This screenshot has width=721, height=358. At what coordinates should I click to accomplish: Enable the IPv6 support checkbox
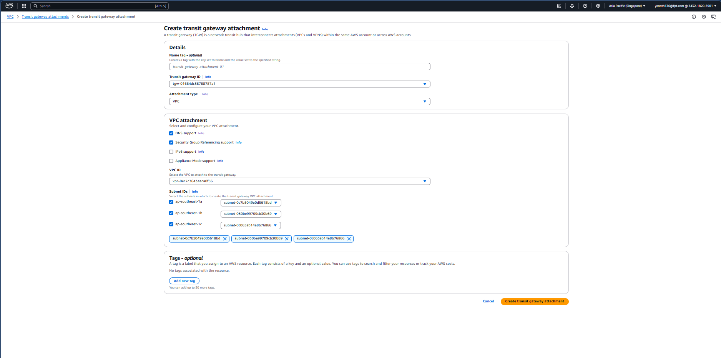click(171, 152)
